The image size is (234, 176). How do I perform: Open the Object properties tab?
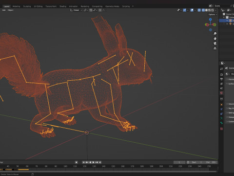pos(221,105)
